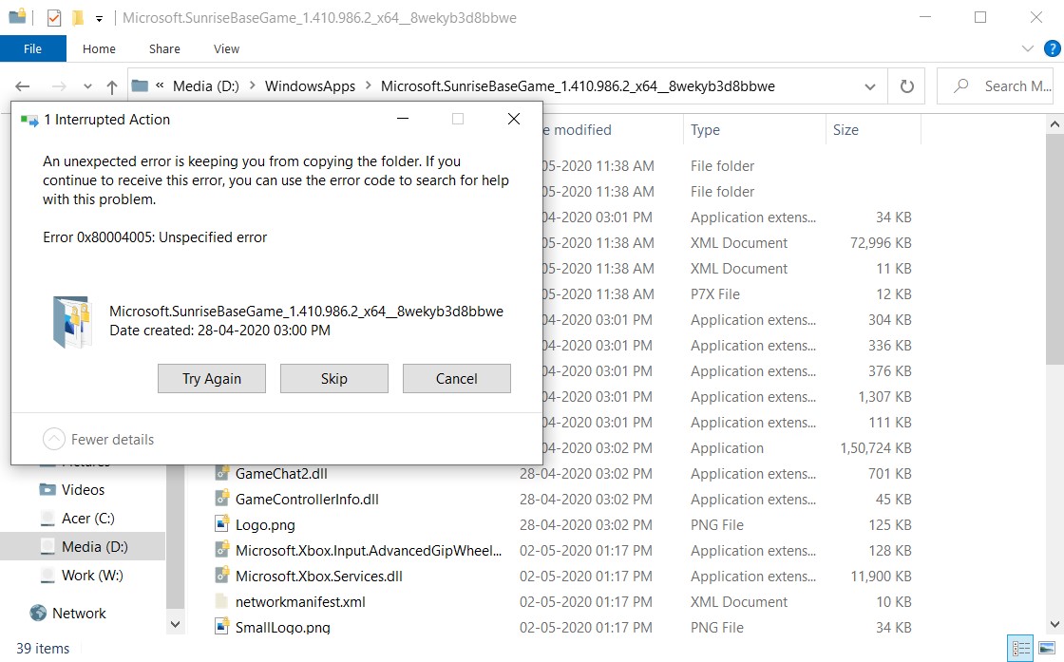Click scroll-down arrow of file list
Screen dimensions: 1064x662
click(x=1054, y=624)
